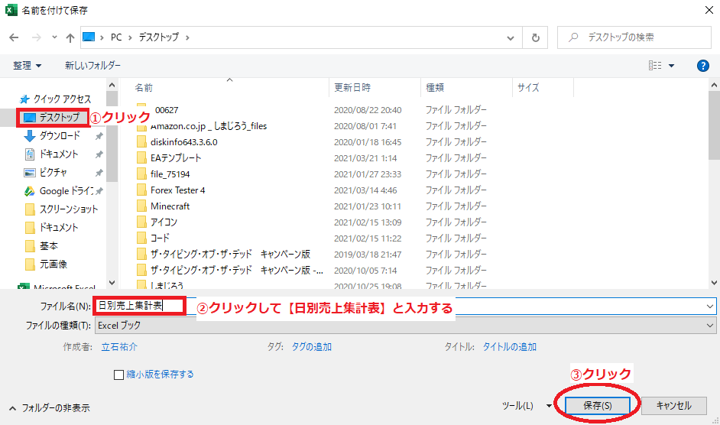
Task: Open the Google Drive sidebar item
Action: pyautogui.click(x=64, y=191)
